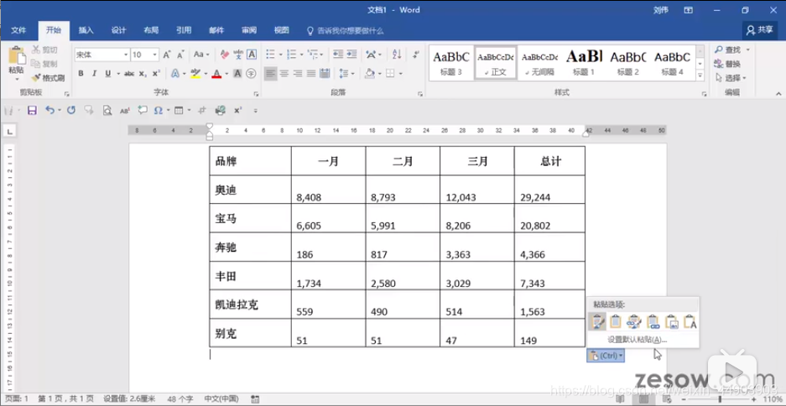Screen dimensions: 786x406
Task: Open the font size dropdown
Action: click(155, 55)
